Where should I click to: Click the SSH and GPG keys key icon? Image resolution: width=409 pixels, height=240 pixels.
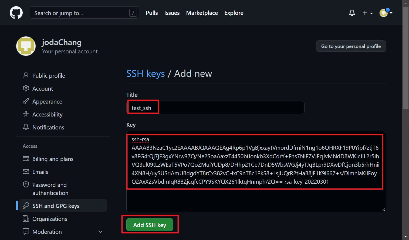(x=26, y=205)
